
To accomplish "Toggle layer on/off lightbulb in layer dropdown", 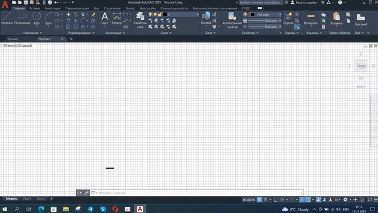I will (151, 14).
